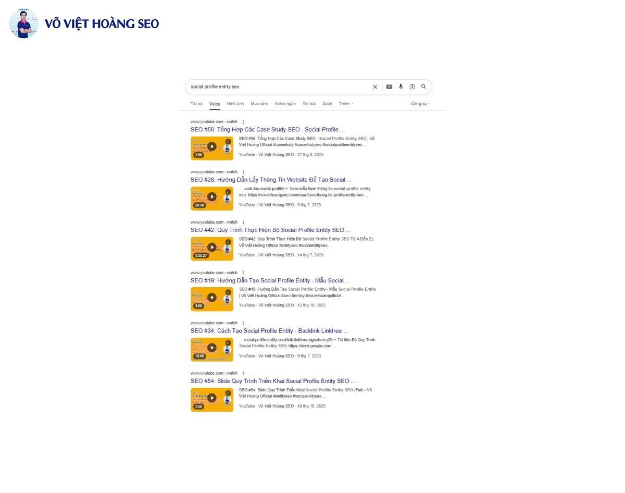The height and width of the screenshot is (493, 625).
Task: Click 'www.youtube.com › watch' above SEO #19 result
Action: pyautogui.click(x=214, y=273)
